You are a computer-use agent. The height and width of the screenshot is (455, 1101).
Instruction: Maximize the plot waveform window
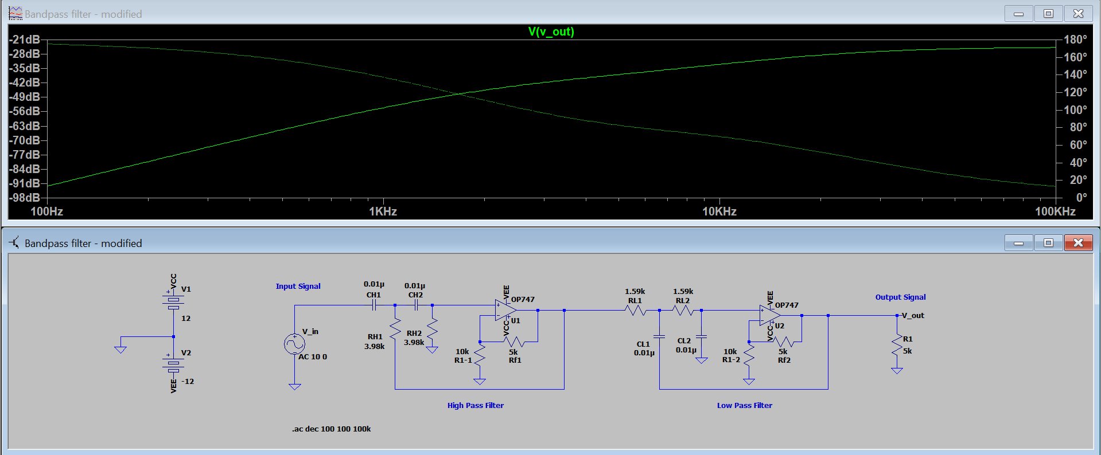[x=1048, y=13]
